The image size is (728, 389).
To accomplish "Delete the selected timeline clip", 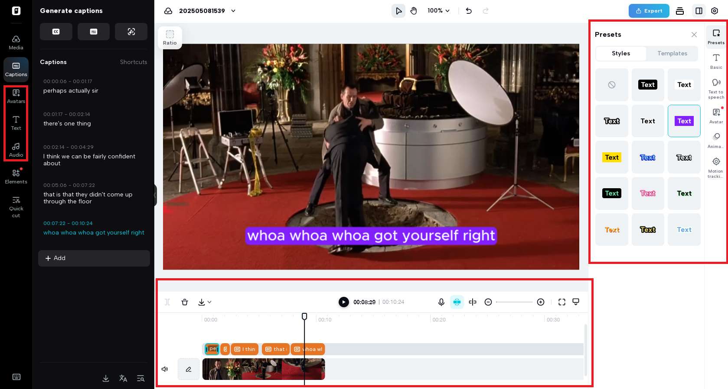I will (185, 302).
